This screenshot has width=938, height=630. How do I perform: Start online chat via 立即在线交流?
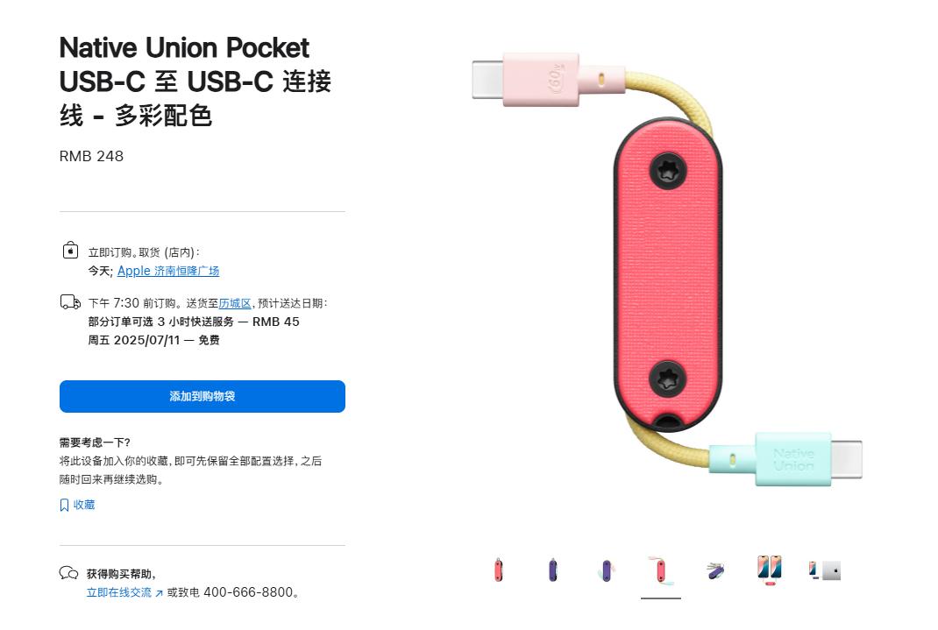click(119, 592)
